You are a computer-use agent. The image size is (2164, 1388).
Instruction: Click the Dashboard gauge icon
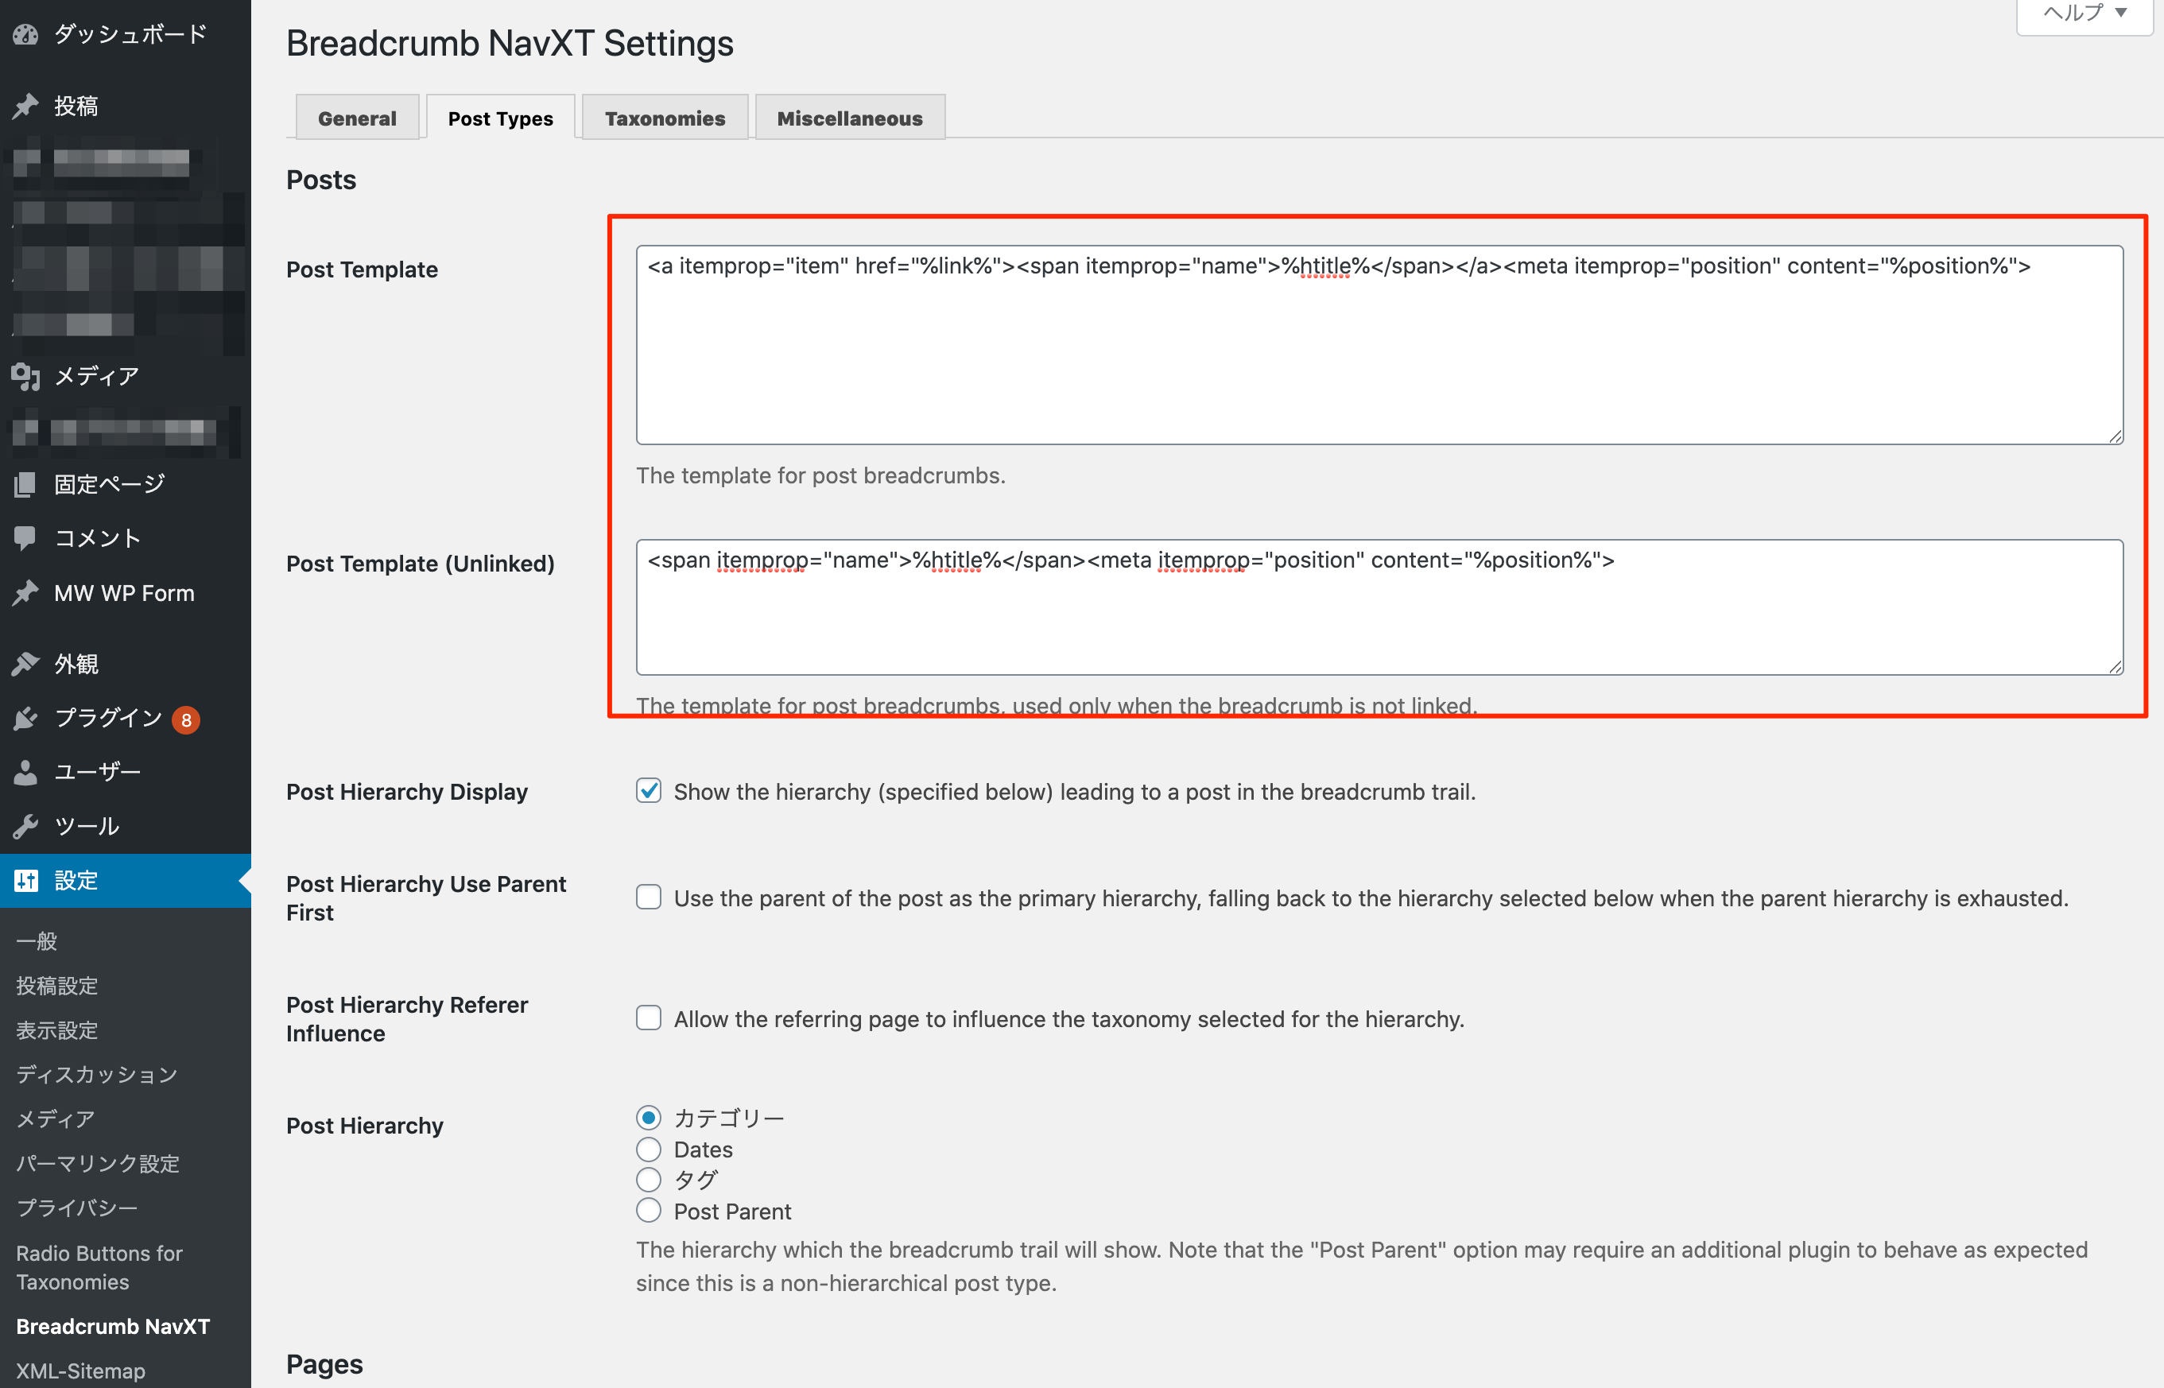26,35
